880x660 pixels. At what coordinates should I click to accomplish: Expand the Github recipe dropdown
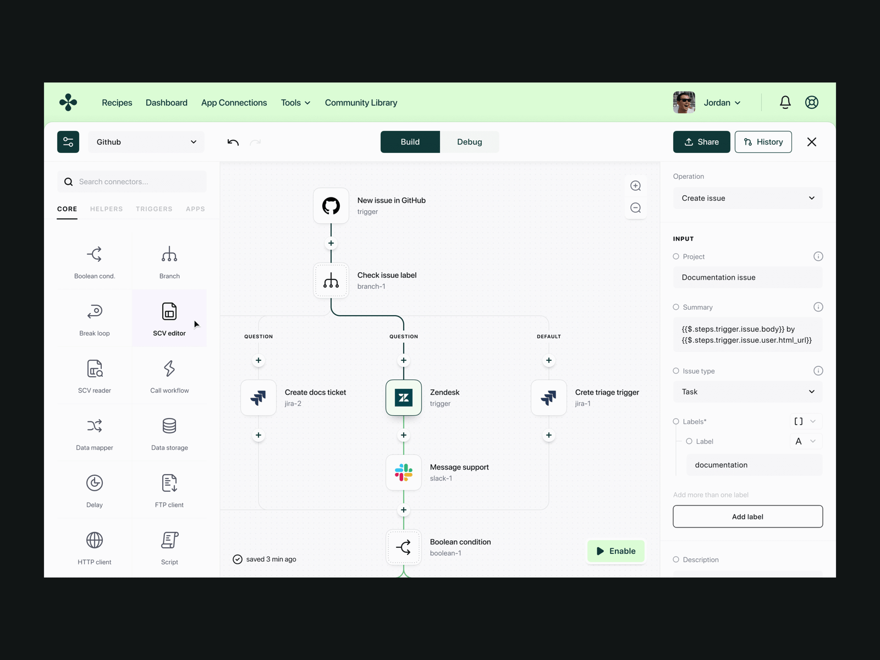coord(146,142)
